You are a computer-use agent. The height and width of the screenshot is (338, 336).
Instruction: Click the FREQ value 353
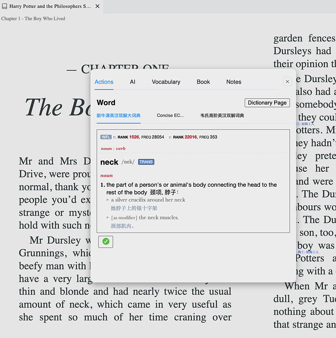click(x=213, y=137)
